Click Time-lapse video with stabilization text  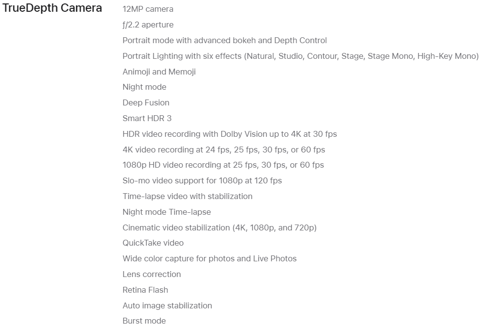[x=188, y=197]
